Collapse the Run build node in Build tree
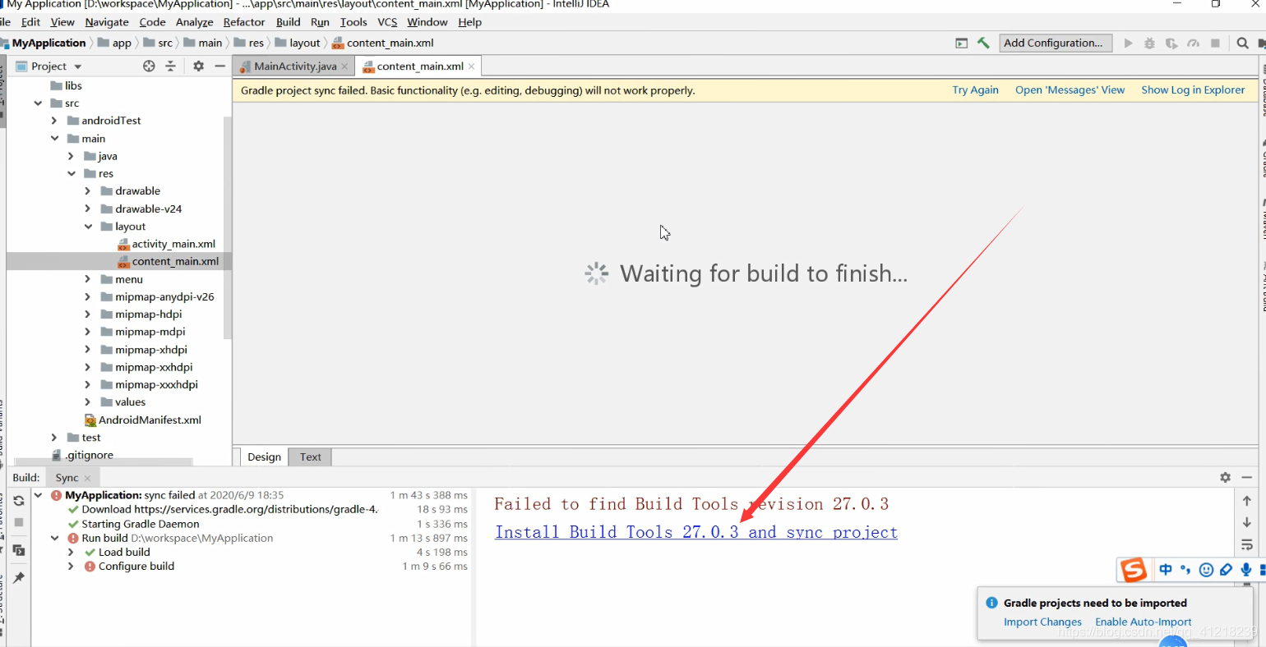This screenshot has width=1266, height=647. (55, 539)
